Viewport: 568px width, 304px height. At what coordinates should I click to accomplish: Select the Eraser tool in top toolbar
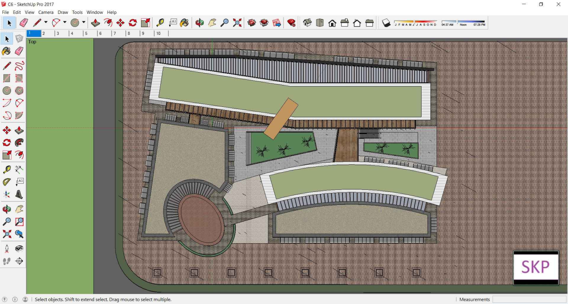click(x=24, y=23)
